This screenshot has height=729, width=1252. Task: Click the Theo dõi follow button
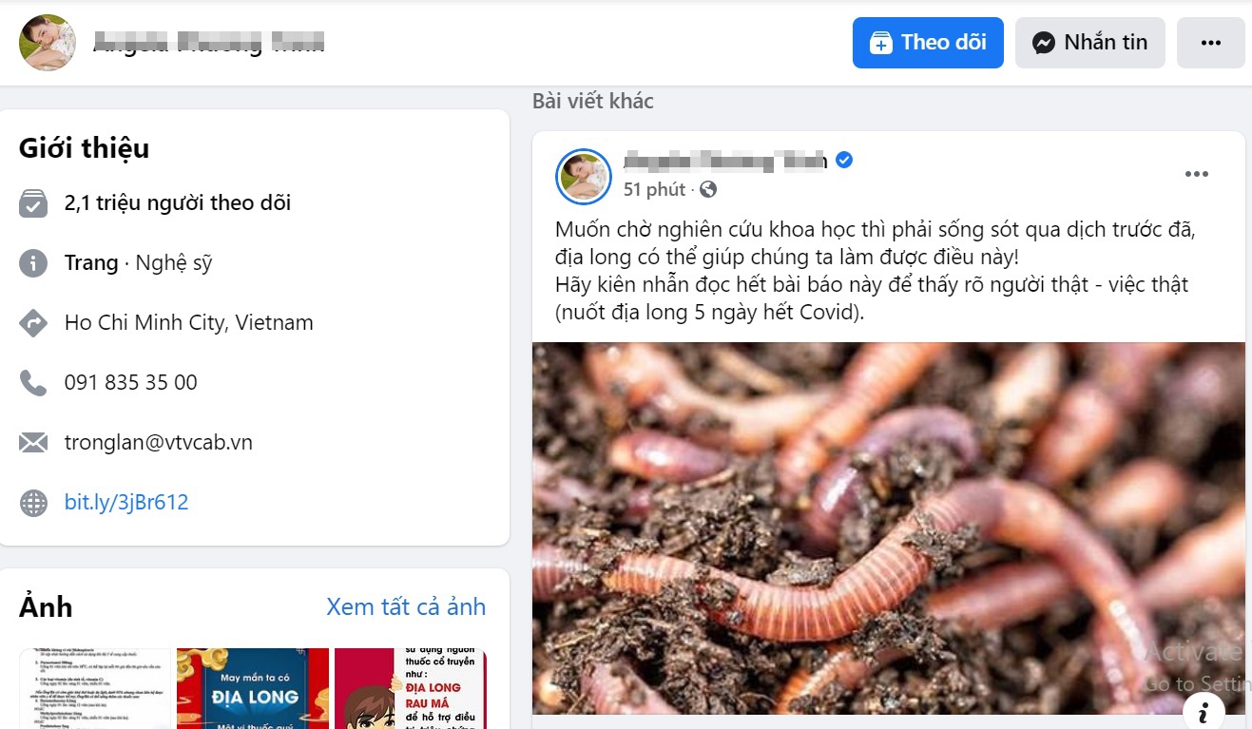[x=928, y=43]
